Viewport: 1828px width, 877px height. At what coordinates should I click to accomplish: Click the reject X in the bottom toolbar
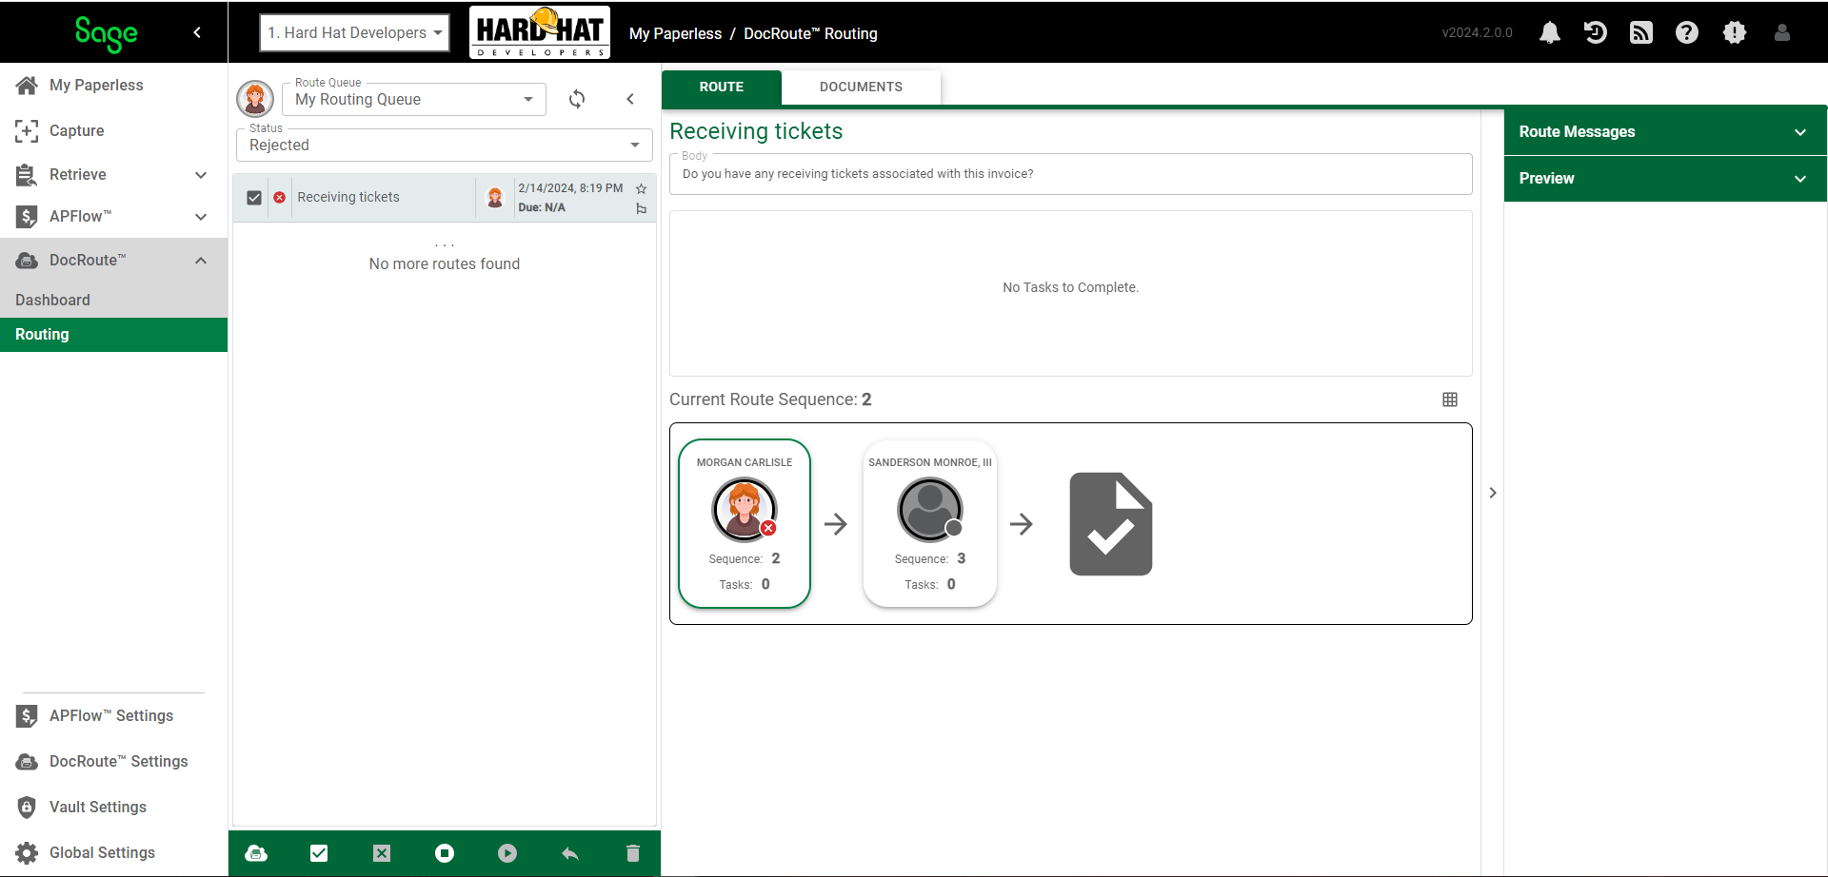click(382, 853)
